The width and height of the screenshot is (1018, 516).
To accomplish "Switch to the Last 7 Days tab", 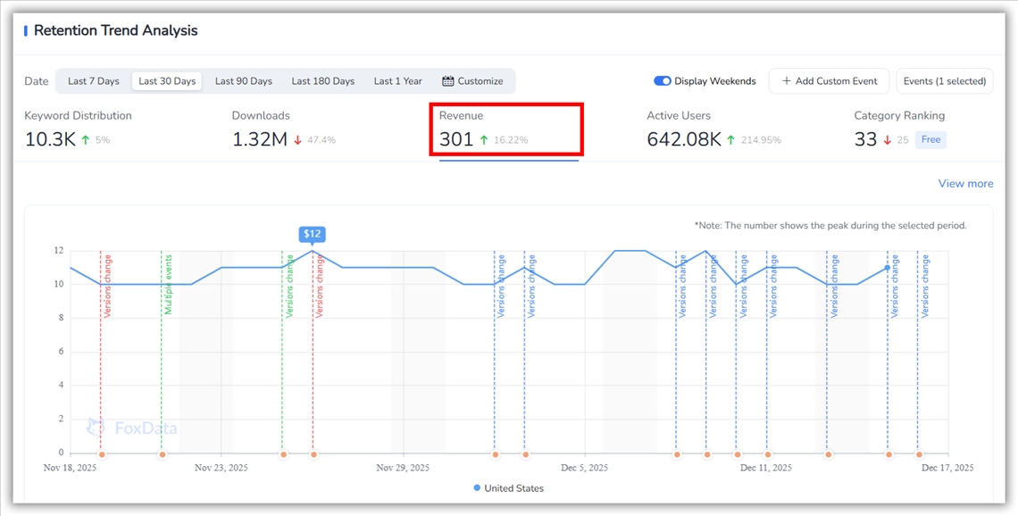I will pos(92,80).
